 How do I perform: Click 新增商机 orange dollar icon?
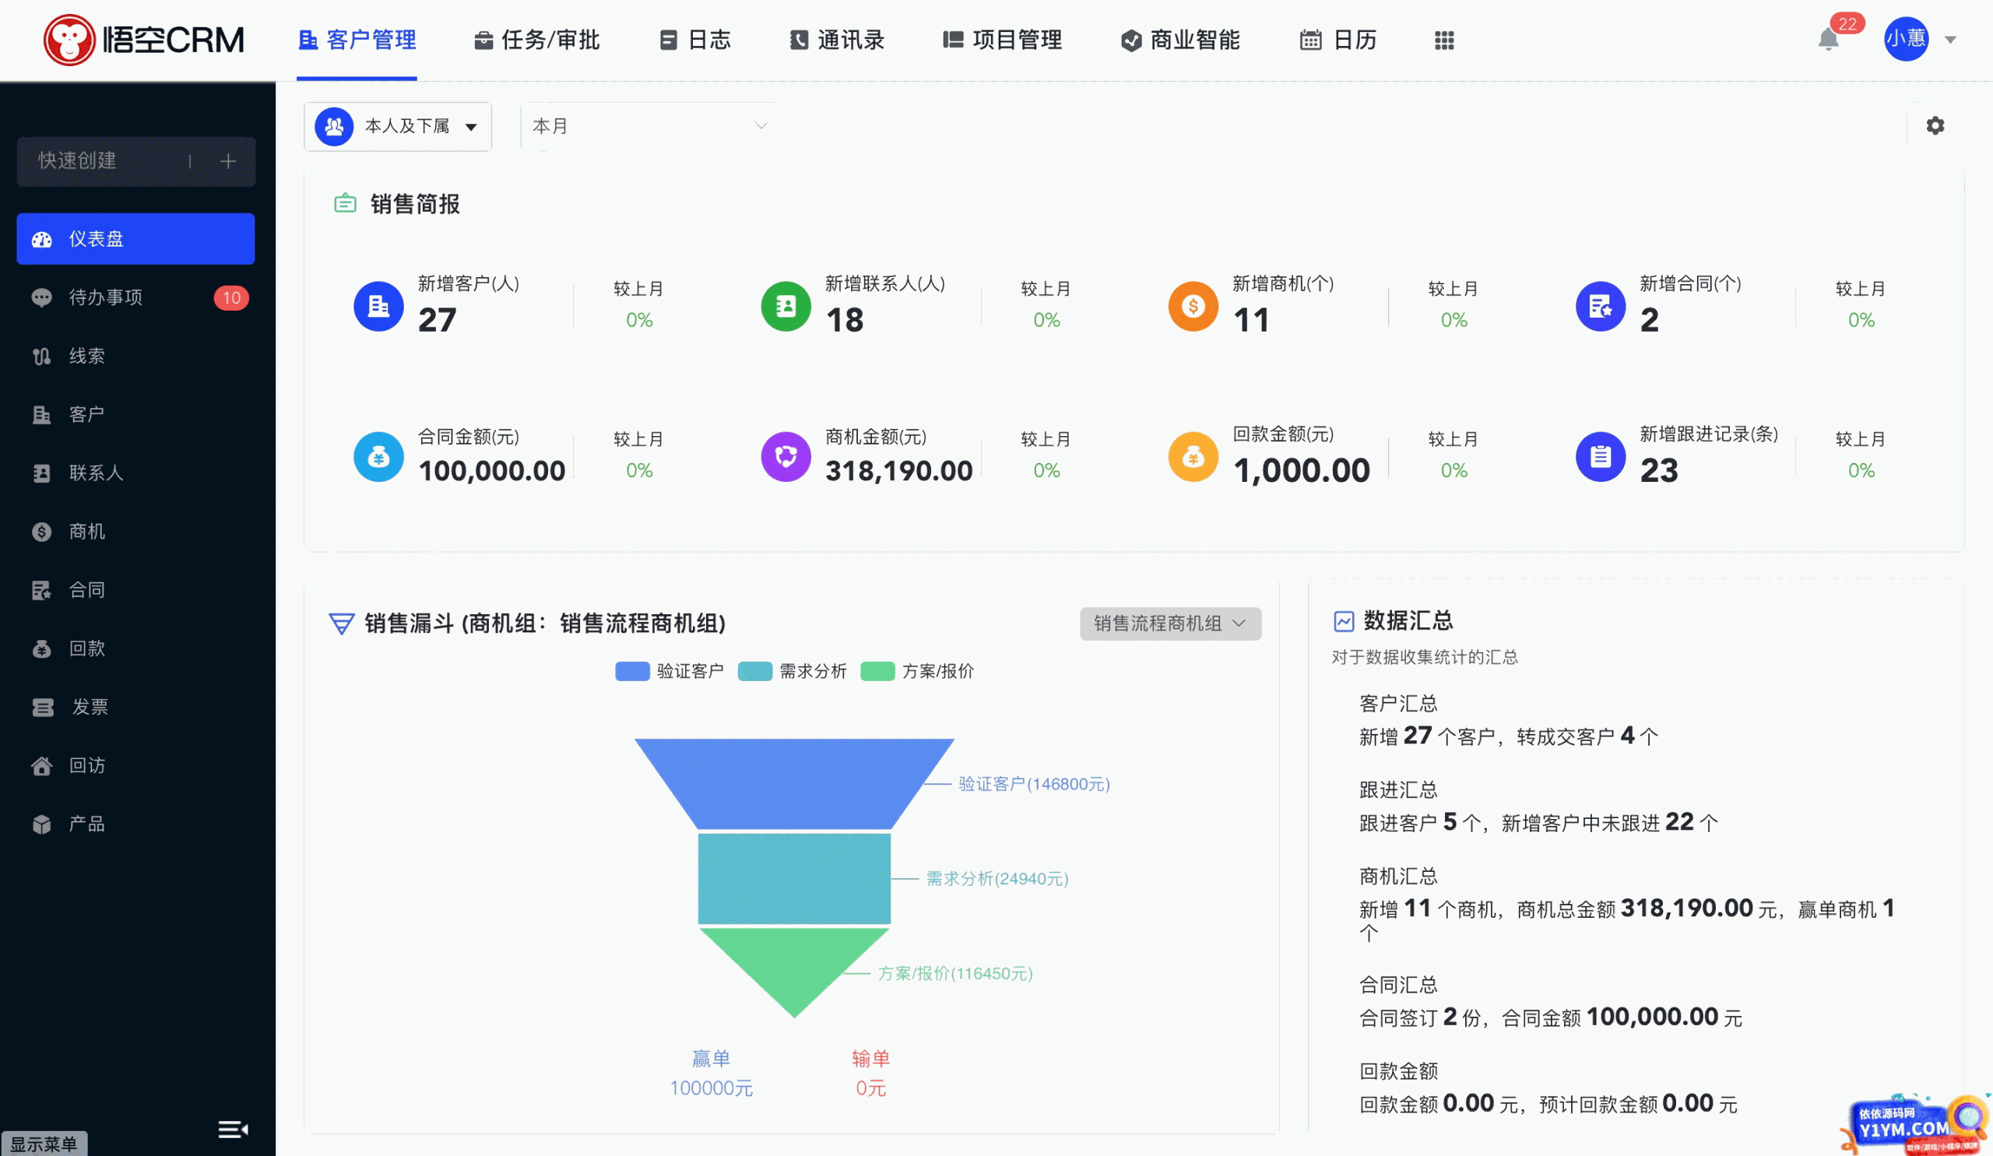click(1193, 306)
